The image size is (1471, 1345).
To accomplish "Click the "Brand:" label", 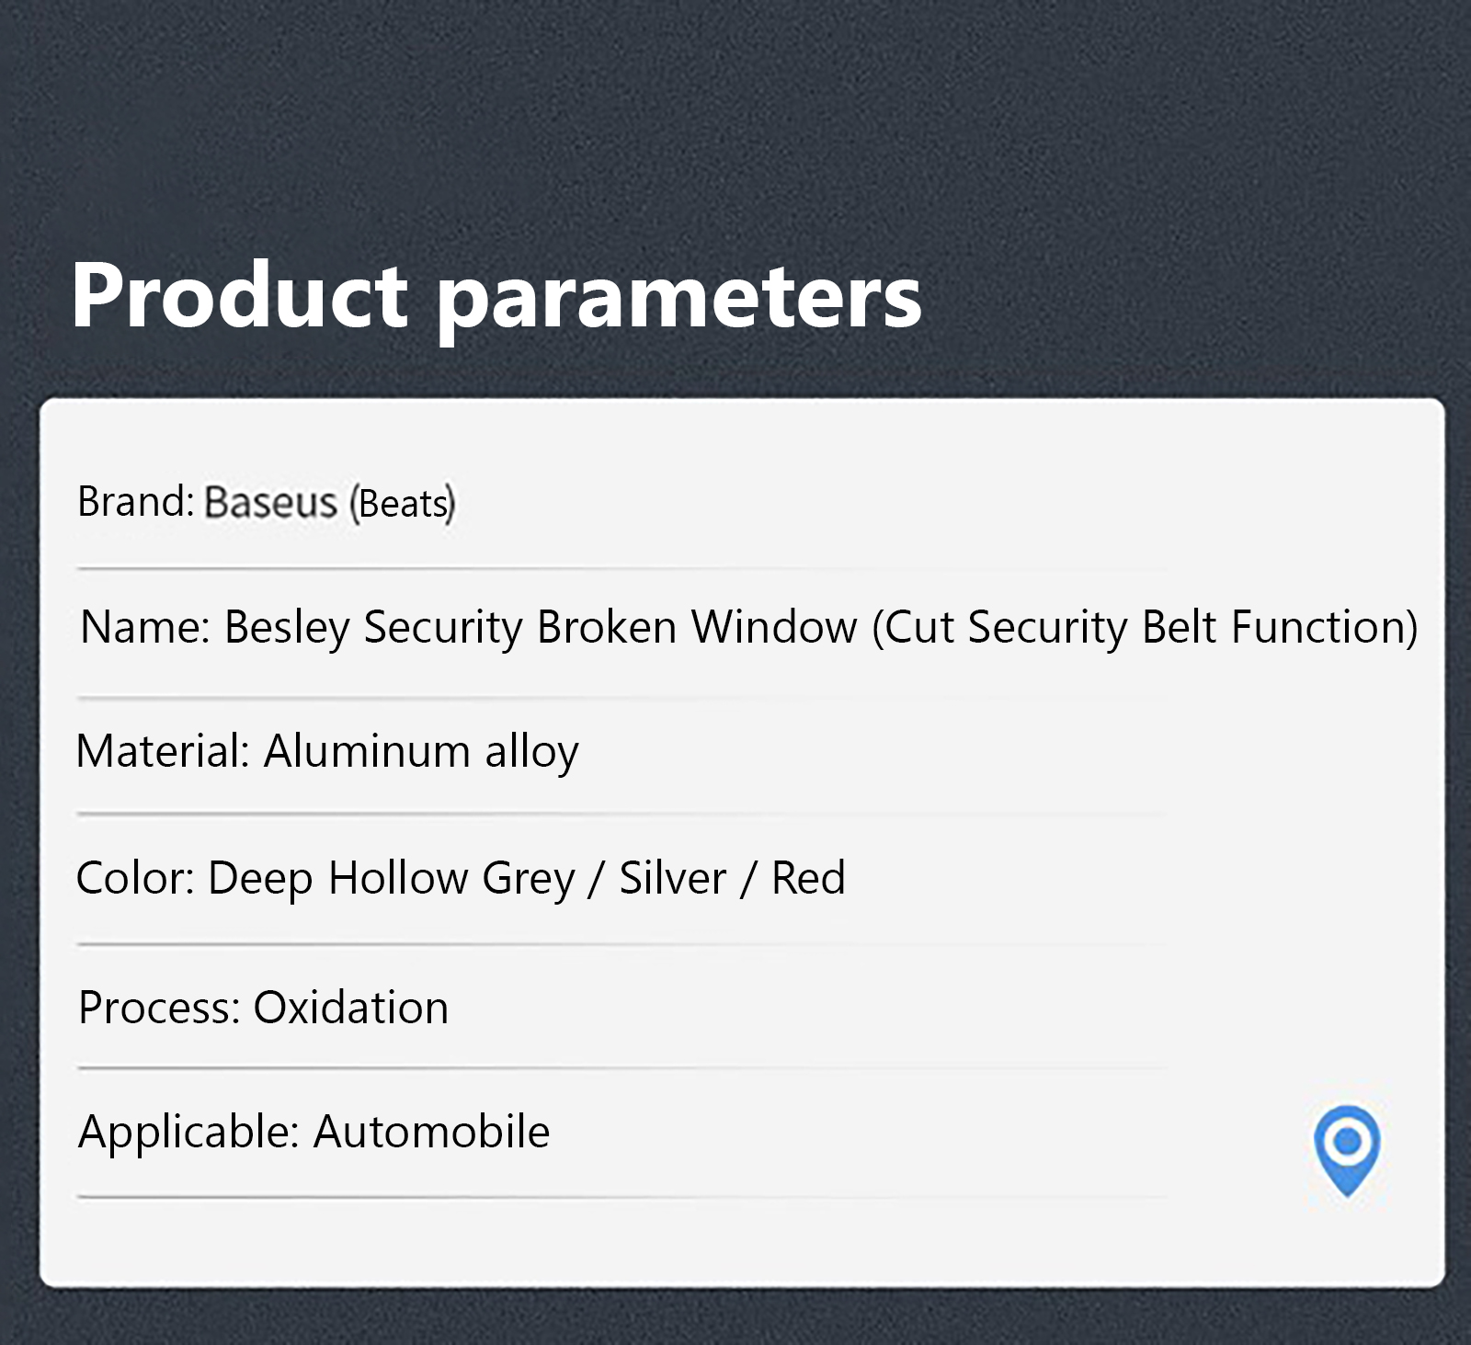I will click(x=135, y=502).
